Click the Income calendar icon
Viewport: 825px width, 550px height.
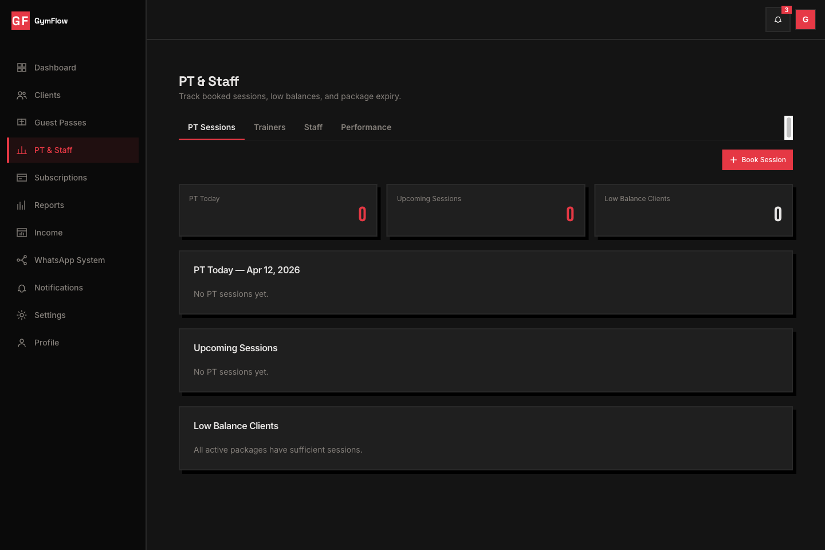coord(22,233)
